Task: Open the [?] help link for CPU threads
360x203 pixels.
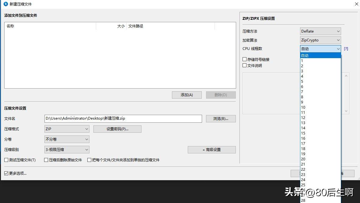Action: pos(346,49)
